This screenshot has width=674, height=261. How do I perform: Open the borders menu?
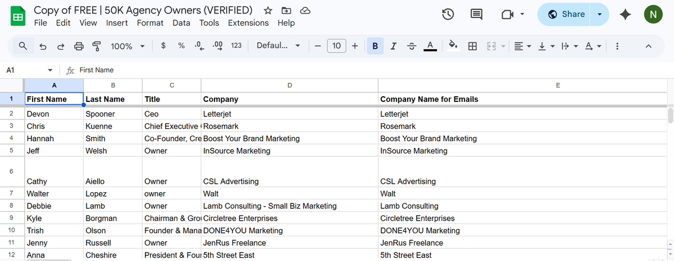point(473,46)
